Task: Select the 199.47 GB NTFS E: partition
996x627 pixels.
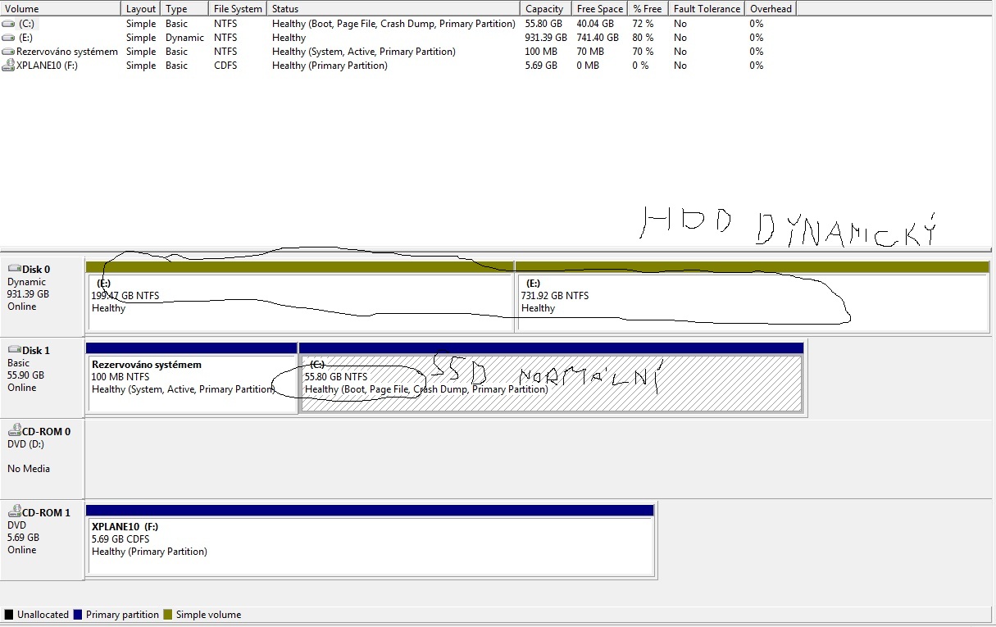Action: [x=299, y=296]
